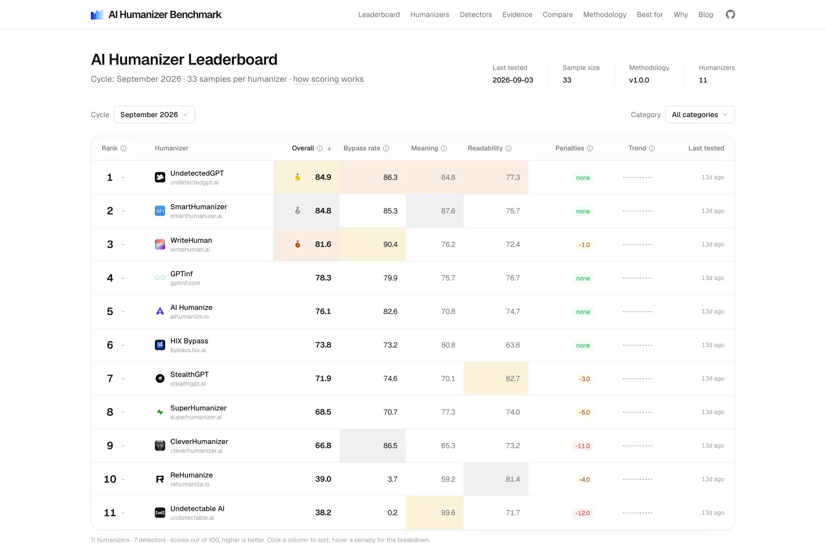
Task: Open the SmartHumanizer humanizer link
Action: pos(199,207)
